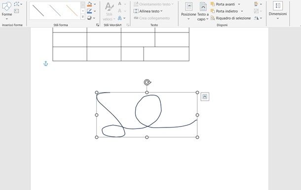Open the Forme shapes gallery
Image resolution: width=301 pixels, height=190 pixels.
(x=7, y=10)
